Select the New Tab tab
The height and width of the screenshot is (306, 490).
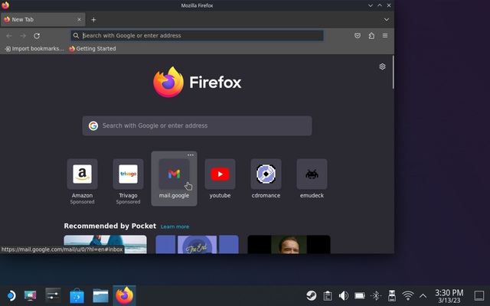(43, 19)
